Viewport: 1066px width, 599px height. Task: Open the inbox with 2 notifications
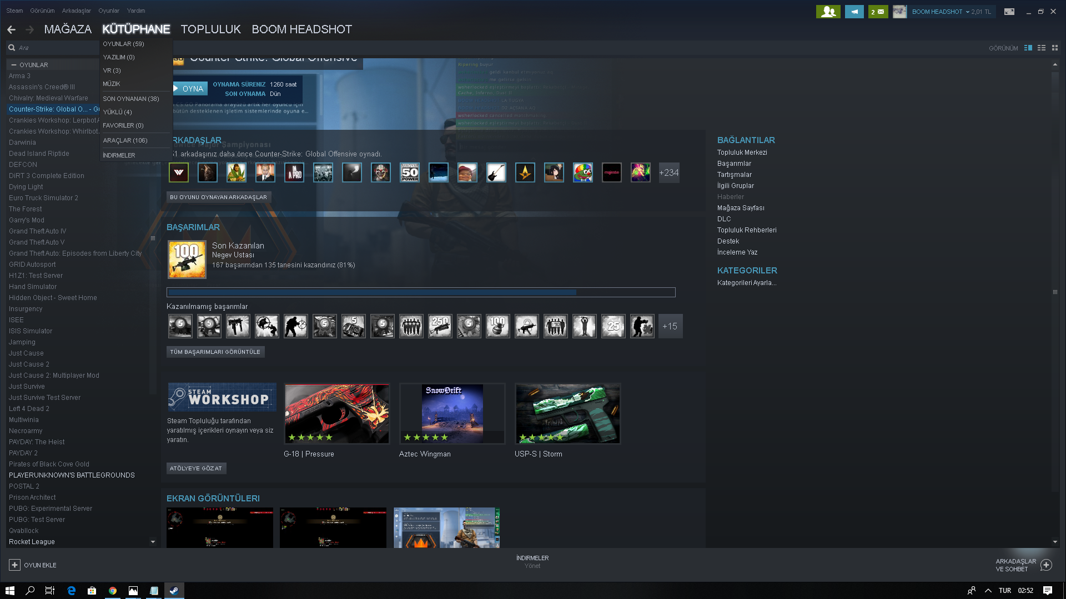pos(878,12)
